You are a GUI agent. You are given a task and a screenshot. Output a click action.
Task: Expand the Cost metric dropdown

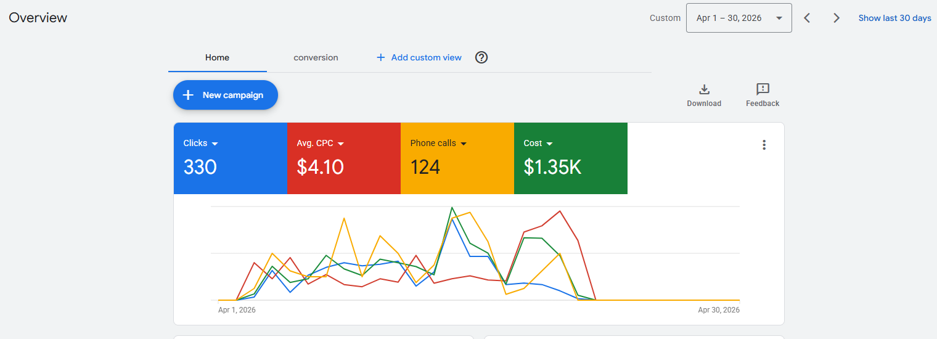click(x=549, y=144)
